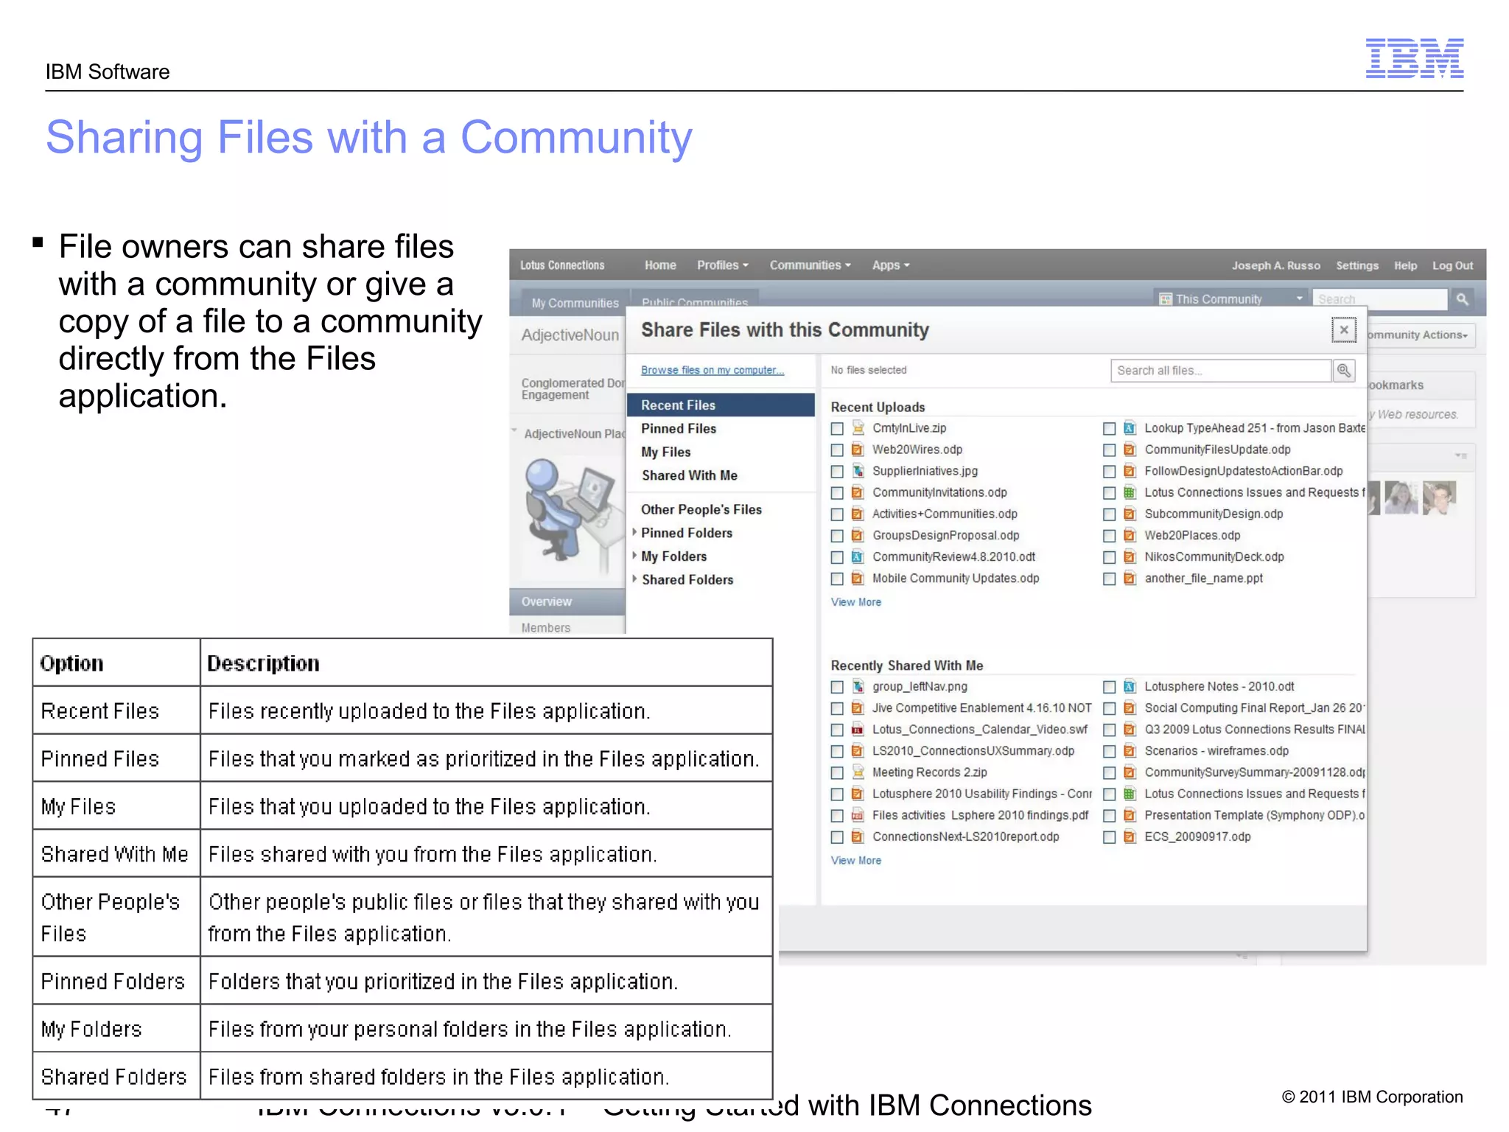Click the icon beside Web20Places.odp

[x=1130, y=536]
